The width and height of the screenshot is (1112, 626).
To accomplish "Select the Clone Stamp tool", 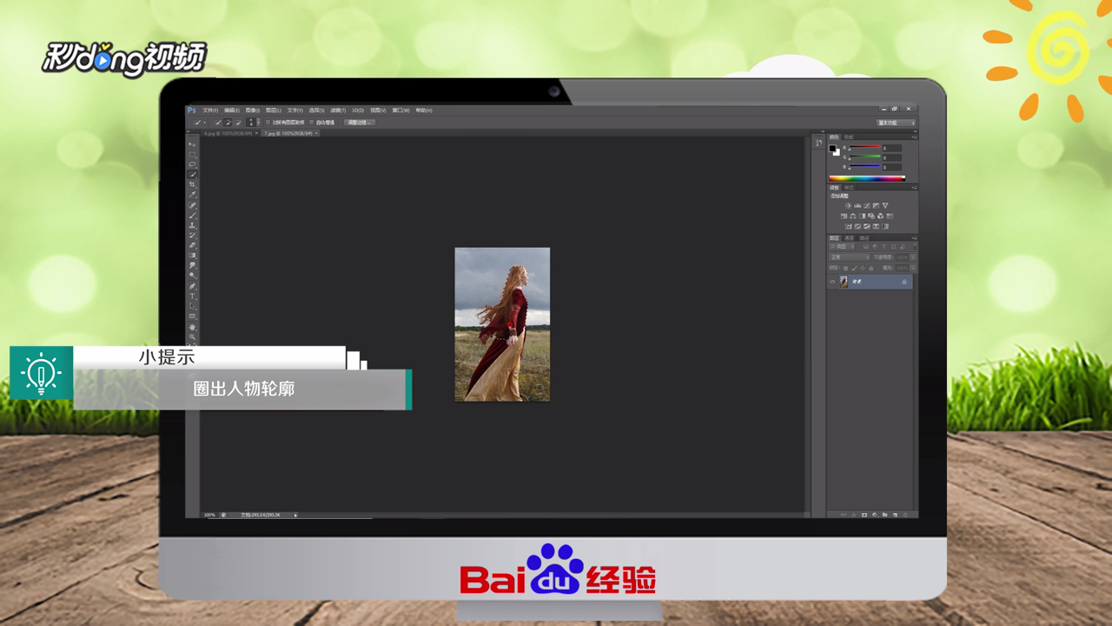I will click(x=193, y=225).
